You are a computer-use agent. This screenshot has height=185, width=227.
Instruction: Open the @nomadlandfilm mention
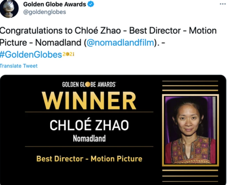tap(120, 43)
